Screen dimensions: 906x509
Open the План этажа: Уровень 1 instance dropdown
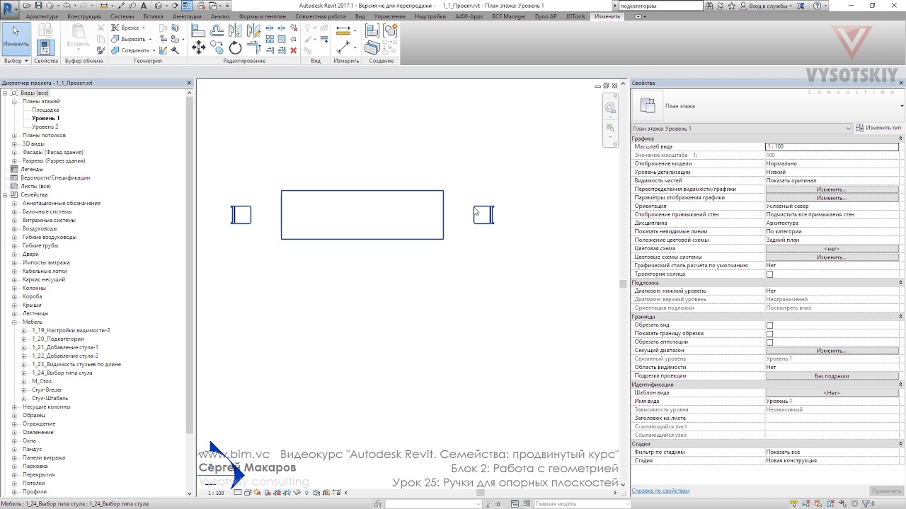click(742, 129)
